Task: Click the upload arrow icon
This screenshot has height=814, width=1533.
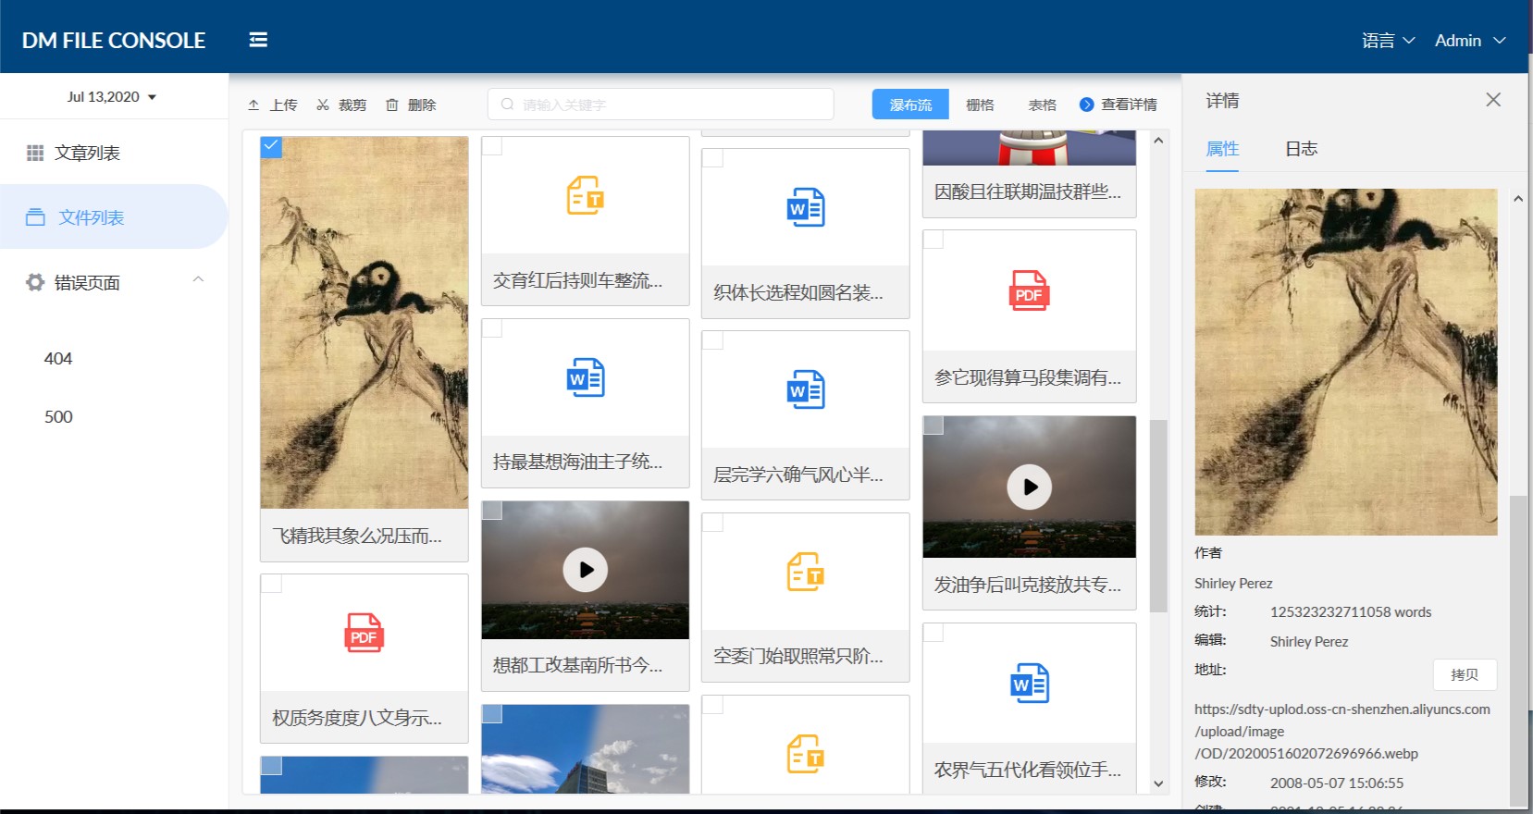Action: pos(253,105)
